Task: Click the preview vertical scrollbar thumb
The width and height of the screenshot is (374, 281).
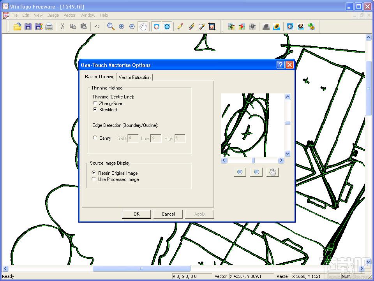Action: 288,123
